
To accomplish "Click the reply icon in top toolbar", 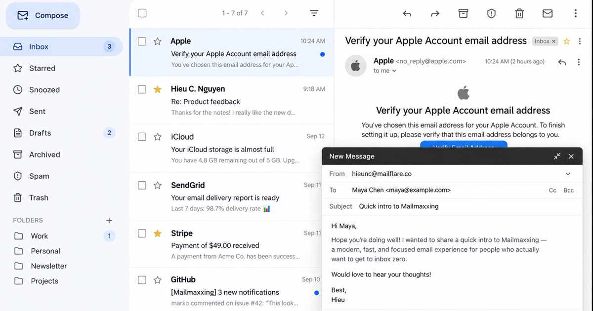I will [x=407, y=14].
